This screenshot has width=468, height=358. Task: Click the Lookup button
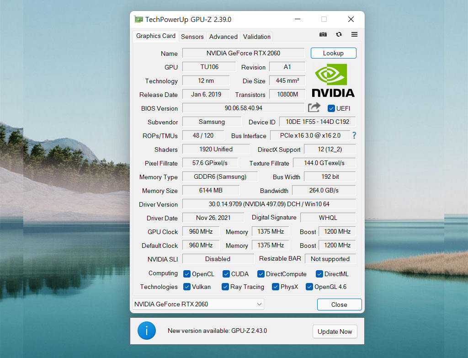click(x=333, y=53)
